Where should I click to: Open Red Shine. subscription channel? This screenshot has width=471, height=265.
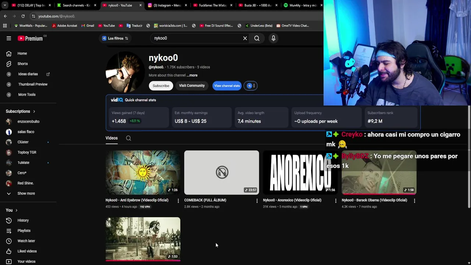pyautogui.click(x=25, y=183)
